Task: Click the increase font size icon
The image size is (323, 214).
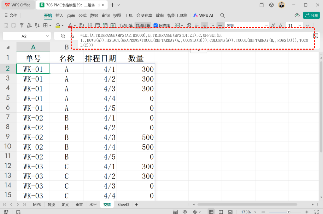Action: pos(273,25)
